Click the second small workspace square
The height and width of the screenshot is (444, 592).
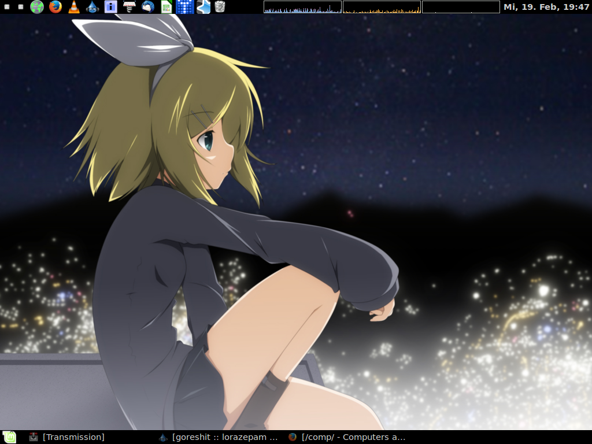pyautogui.click(x=21, y=7)
